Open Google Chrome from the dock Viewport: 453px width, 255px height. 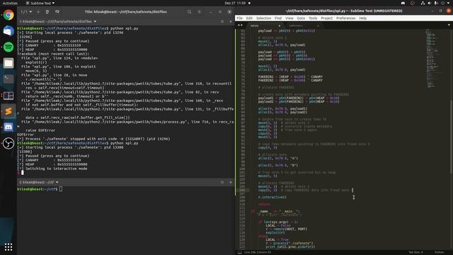click(8, 15)
